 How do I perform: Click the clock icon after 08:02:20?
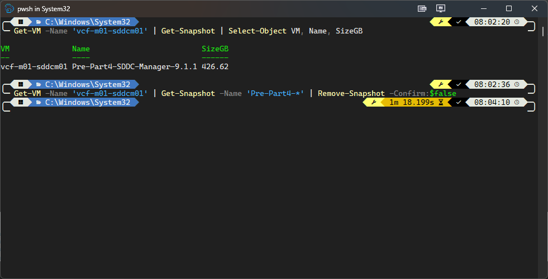coord(517,22)
